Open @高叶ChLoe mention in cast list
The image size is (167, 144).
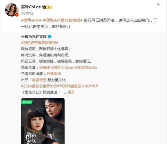62,67
